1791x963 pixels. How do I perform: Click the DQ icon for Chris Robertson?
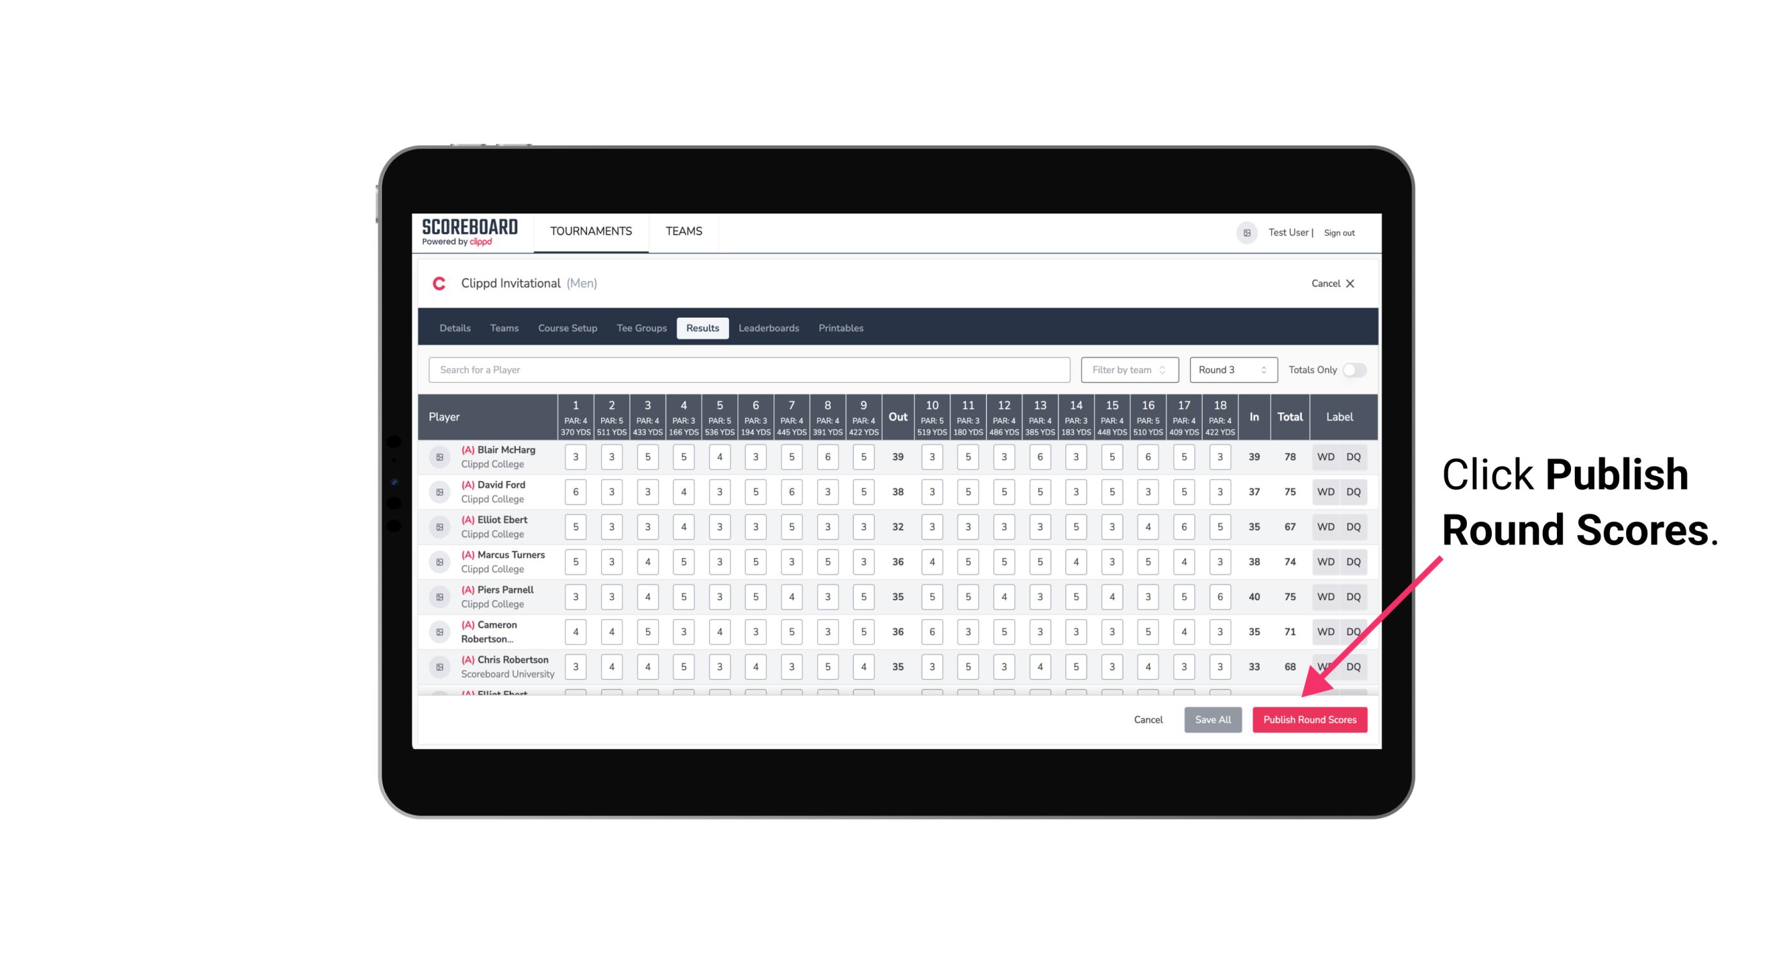[x=1356, y=665]
